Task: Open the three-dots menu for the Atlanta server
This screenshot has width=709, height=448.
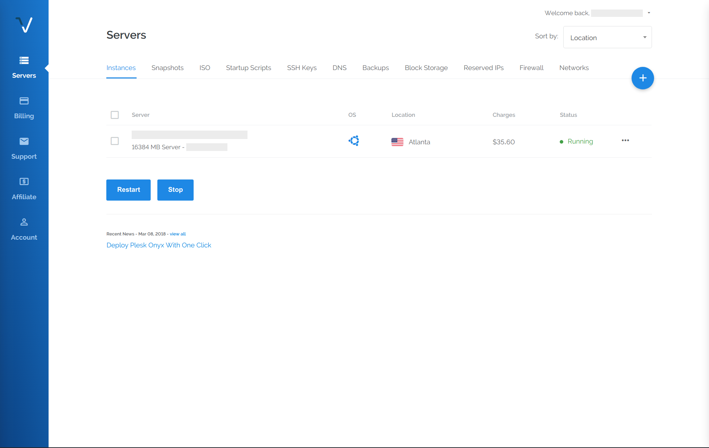Action: [625, 140]
